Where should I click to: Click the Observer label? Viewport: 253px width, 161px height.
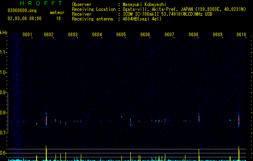click(x=82, y=4)
